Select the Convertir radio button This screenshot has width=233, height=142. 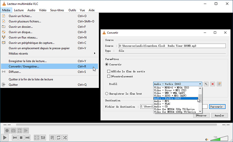point(107,65)
